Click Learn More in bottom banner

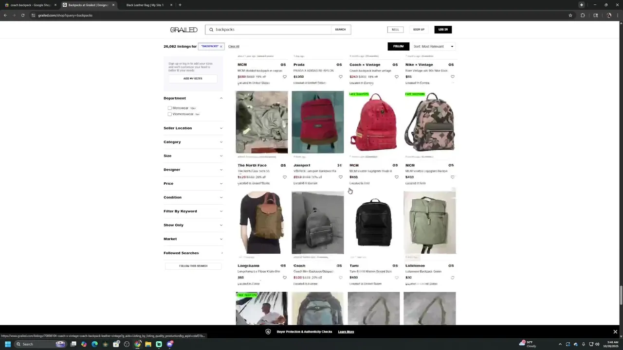[346, 332]
